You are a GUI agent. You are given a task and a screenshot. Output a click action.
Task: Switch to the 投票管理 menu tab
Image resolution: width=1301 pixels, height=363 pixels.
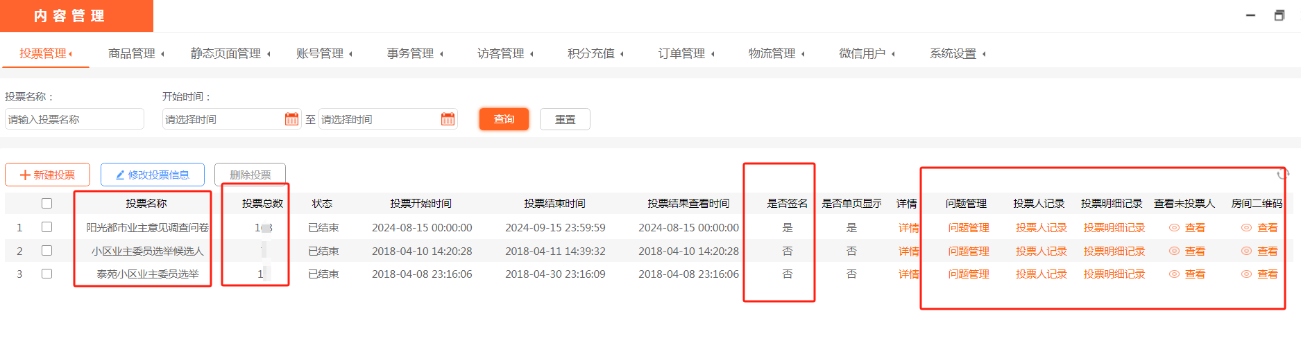(x=46, y=53)
